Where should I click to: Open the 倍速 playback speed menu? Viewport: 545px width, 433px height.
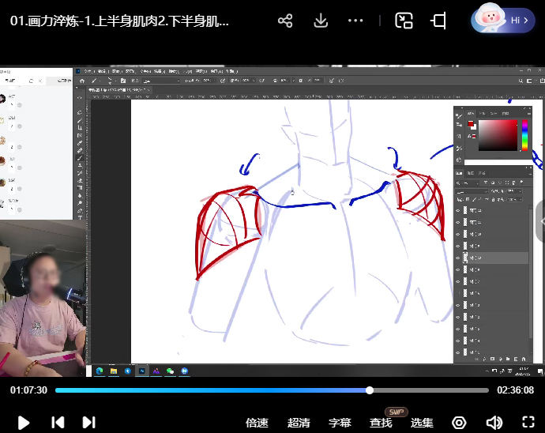tap(257, 423)
